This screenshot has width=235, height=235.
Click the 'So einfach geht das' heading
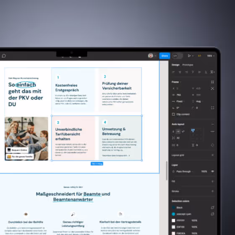point(26,94)
